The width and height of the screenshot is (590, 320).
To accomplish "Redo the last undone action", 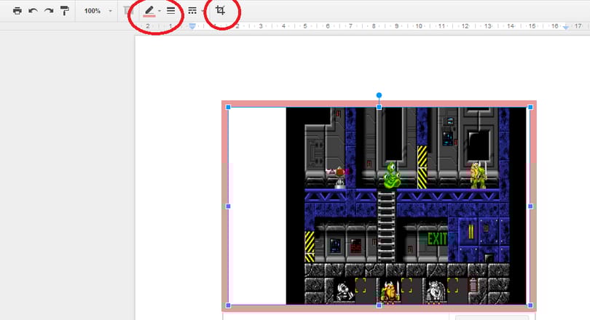I will (x=49, y=10).
